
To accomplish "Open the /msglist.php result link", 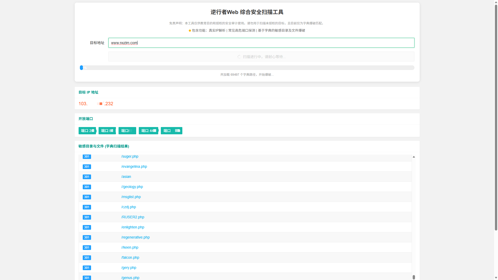I will (131, 197).
